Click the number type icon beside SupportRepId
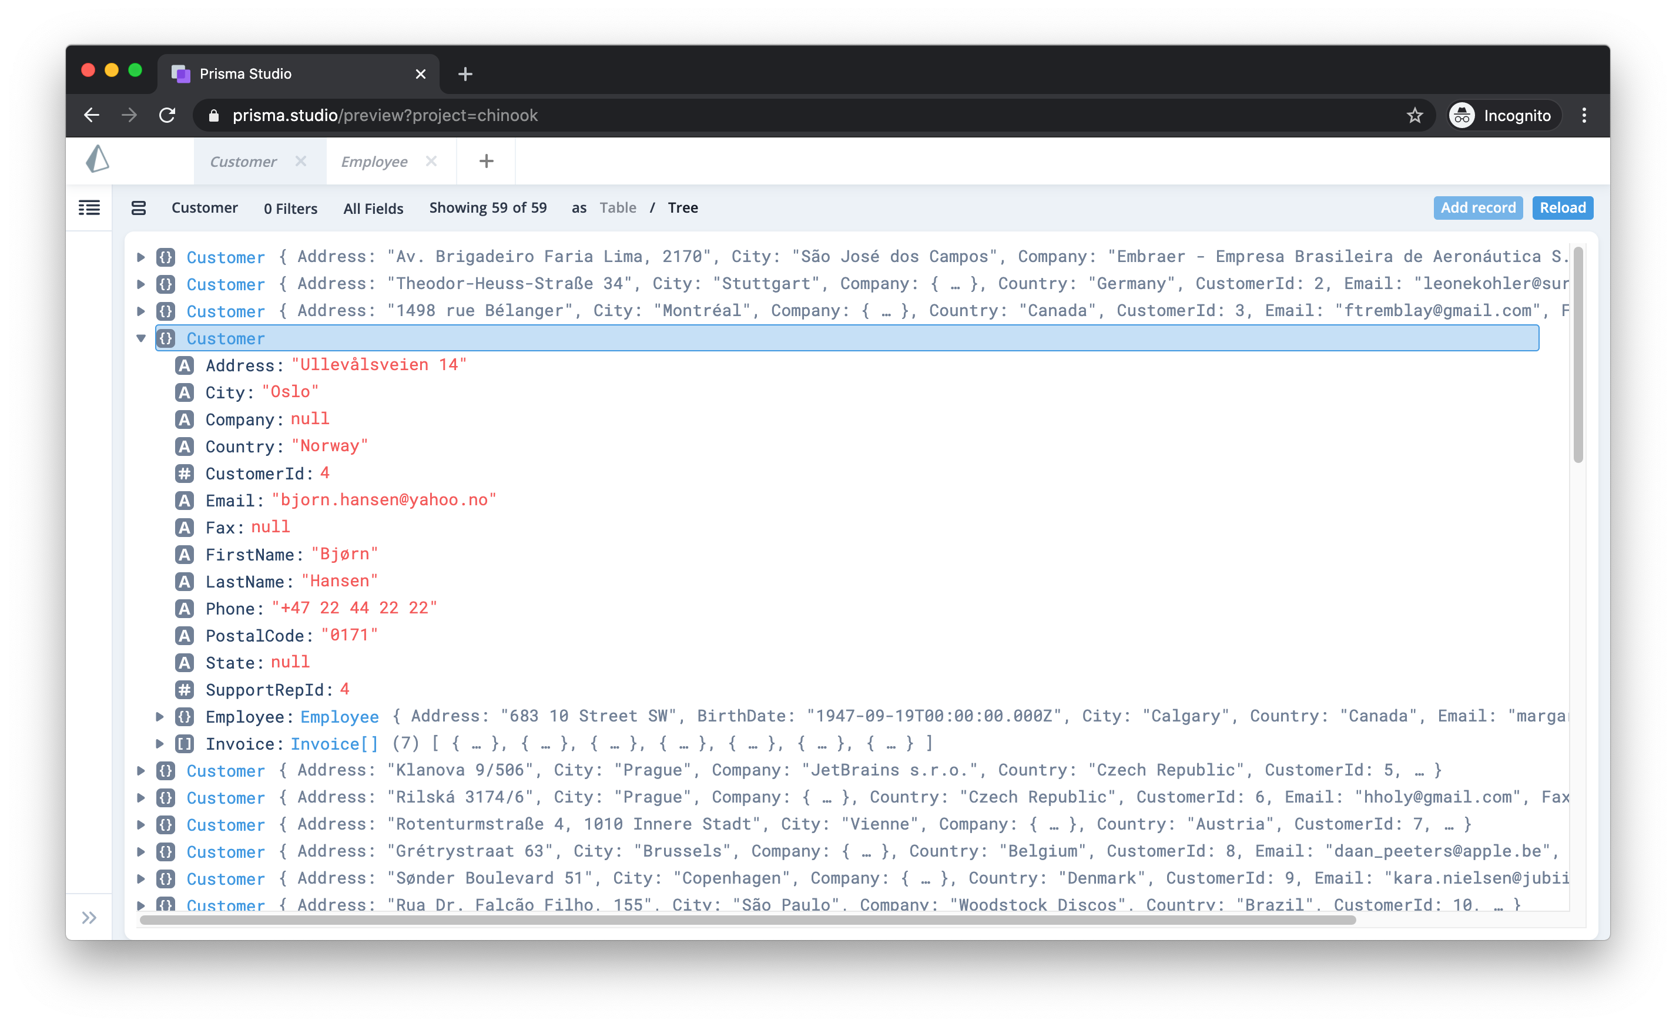This screenshot has height=1027, width=1676. [185, 689]
